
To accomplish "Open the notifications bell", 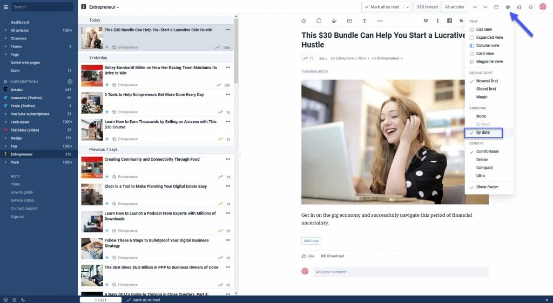I will (x=531, y=7).
